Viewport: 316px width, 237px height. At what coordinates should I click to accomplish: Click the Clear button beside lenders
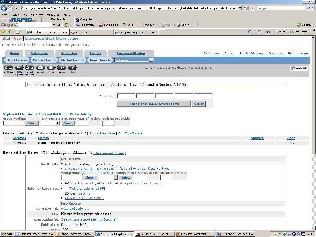[x=199, y=104]
